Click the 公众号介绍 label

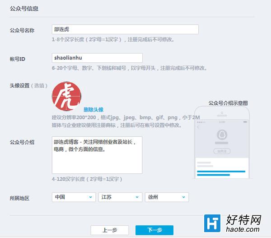tap(22, 142)
